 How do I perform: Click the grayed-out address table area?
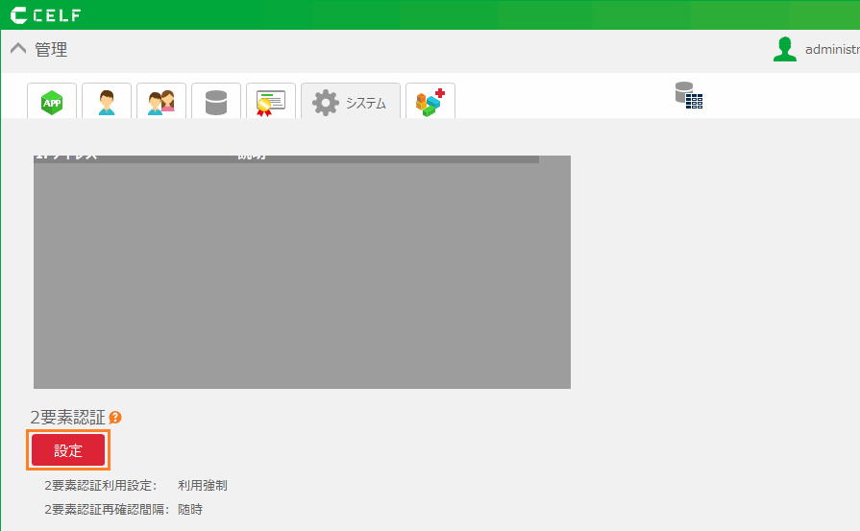(302, 274)
